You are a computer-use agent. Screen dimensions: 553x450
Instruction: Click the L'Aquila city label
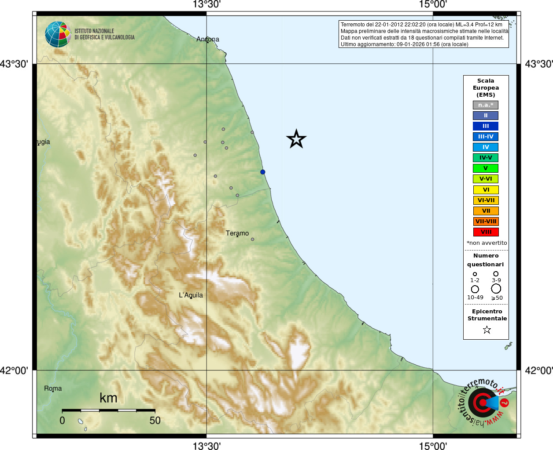(x=191, y=295)
